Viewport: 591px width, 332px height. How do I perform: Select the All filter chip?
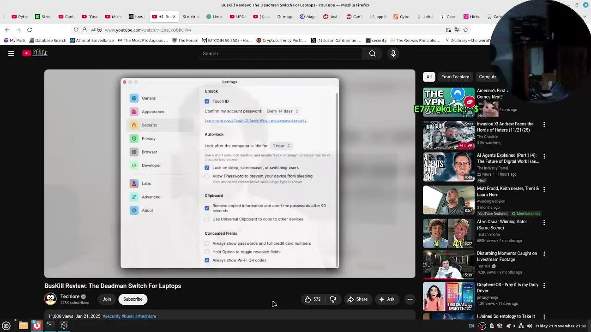(x=429, y=77)
